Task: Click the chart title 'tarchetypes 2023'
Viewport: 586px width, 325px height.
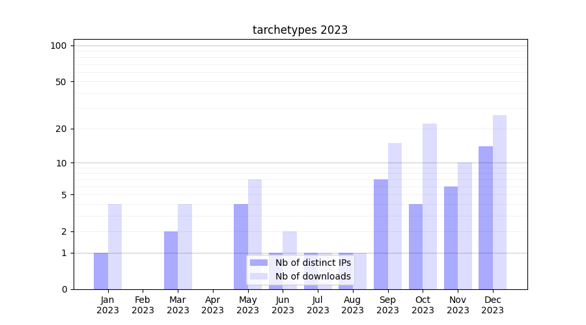Action: coord(300,30)
